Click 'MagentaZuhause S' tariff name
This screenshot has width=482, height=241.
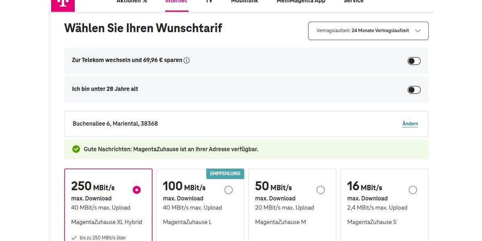click(372, 222)
